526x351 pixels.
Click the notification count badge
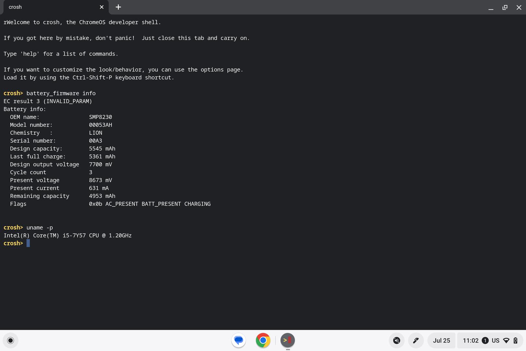click(485, 340)
